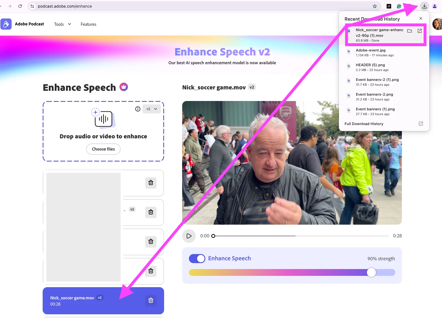This screenshot has width=442, height=318.
Task: Click the video progress timeline bar
Action: click(301, 236)
